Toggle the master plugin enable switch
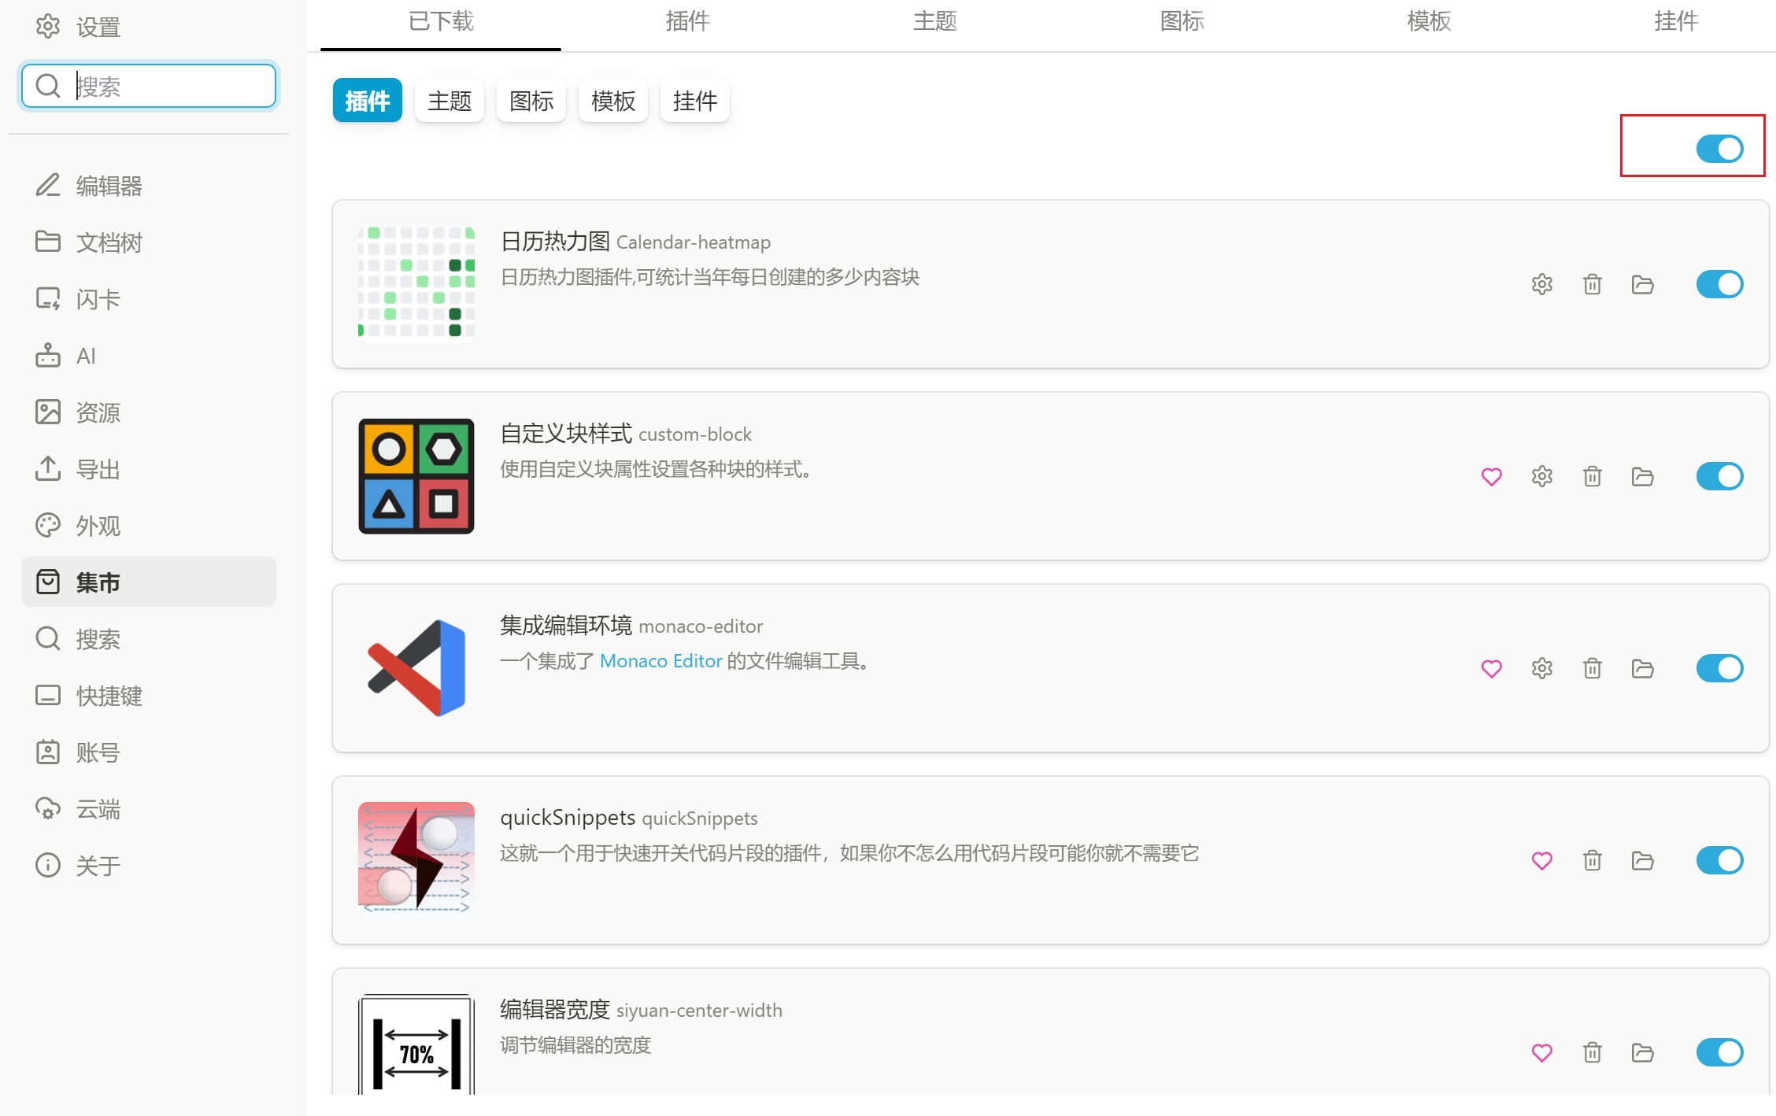 (x=1719, y=148)
